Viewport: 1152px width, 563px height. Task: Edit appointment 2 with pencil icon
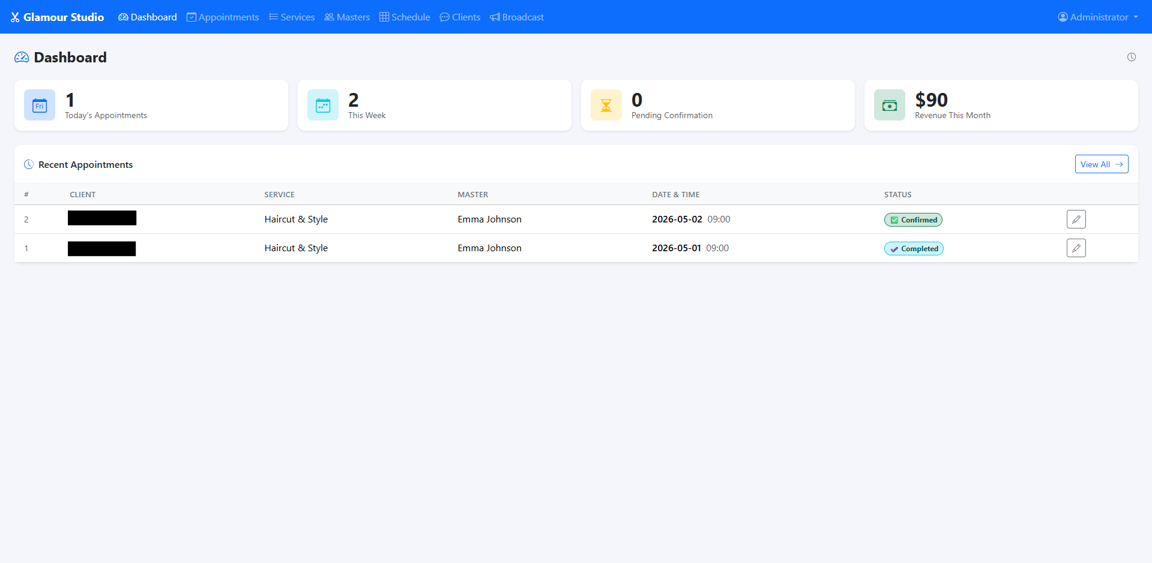click(x=1076, y=219)
